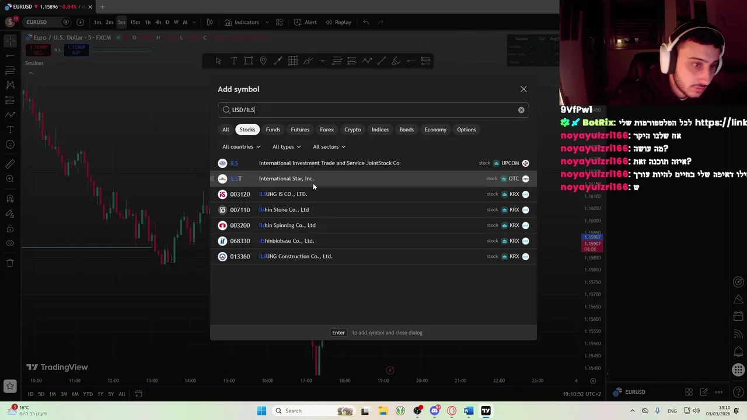Toggle Magnet mode in left sidebar
The width and height of the screenshot is (747, 420).
[10, 199]
